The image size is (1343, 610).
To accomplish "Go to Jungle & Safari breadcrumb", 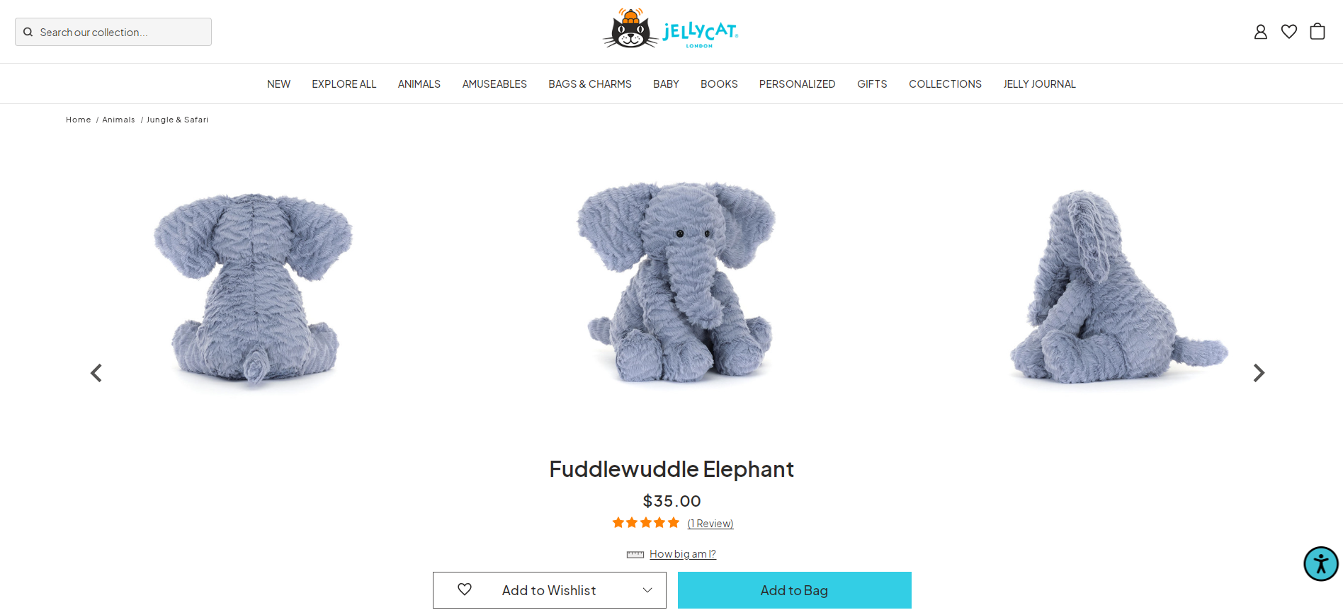I will (177, 120).
